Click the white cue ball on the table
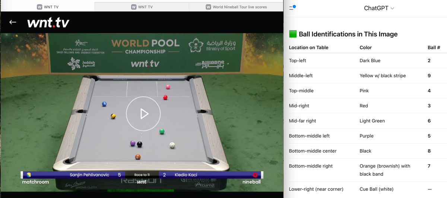Image resolution: width=447 pixels, height=198 pixels. [172, 145]
